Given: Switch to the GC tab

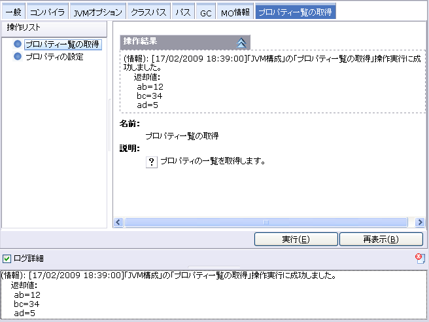Looking at the screenshot, I should coord(205,12).
